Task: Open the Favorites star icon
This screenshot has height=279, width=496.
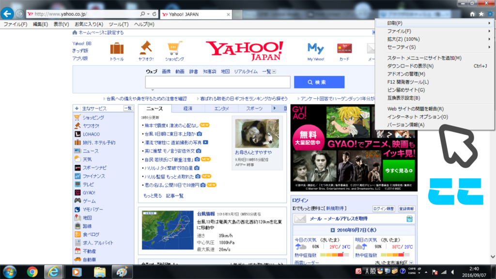Action: [481, 14]
